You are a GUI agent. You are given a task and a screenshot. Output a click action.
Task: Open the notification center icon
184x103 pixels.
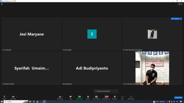tap(181, 102)
